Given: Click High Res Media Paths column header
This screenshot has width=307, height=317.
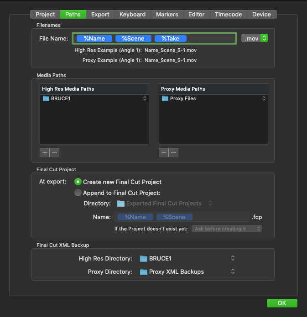Looking at the screenshot, I should click(94, 89).
